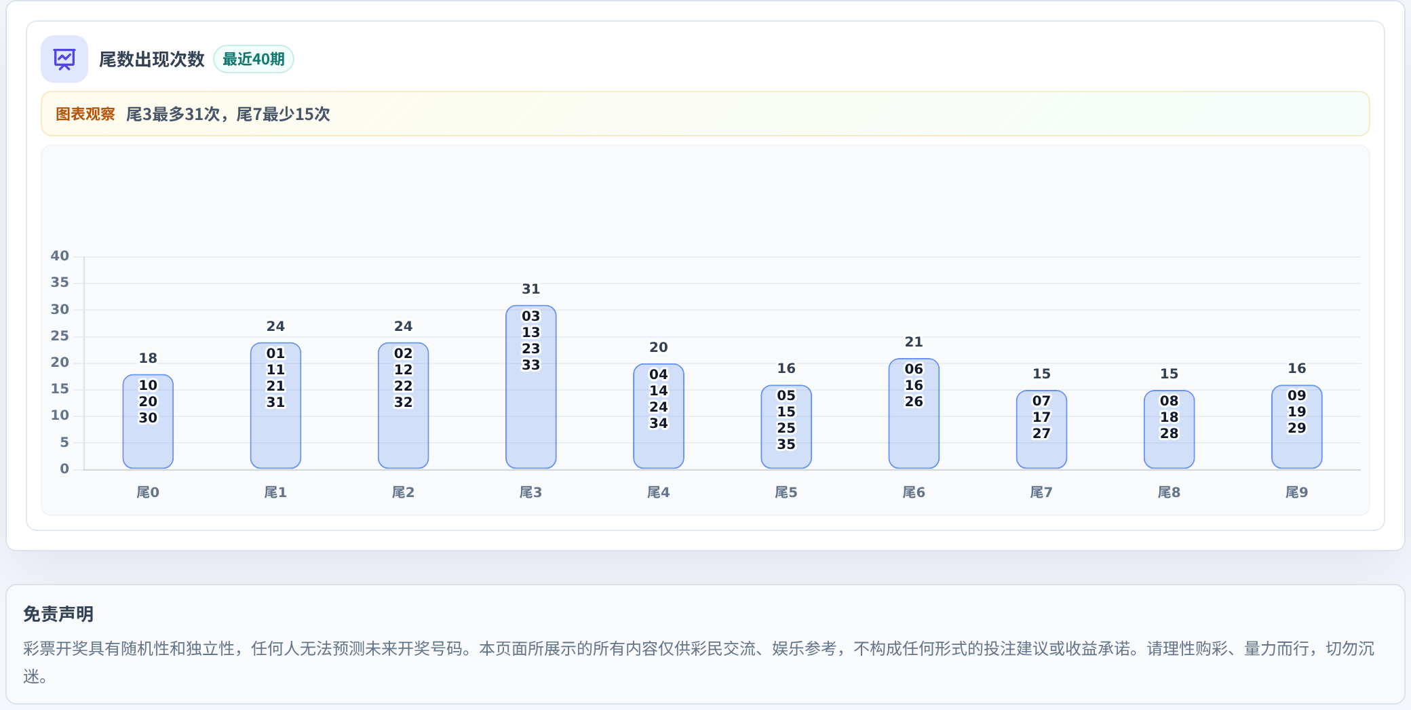Click the chart presentation icon beside 尾数出现次数
The width and height of the screenshot is (1411, 710).
(x=64, y=59)
